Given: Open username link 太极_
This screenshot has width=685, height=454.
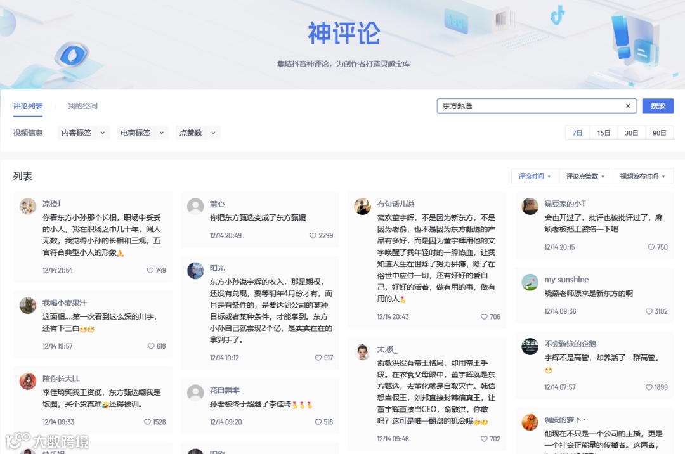Looking at the screenshot, I should [x=387, y=349].
